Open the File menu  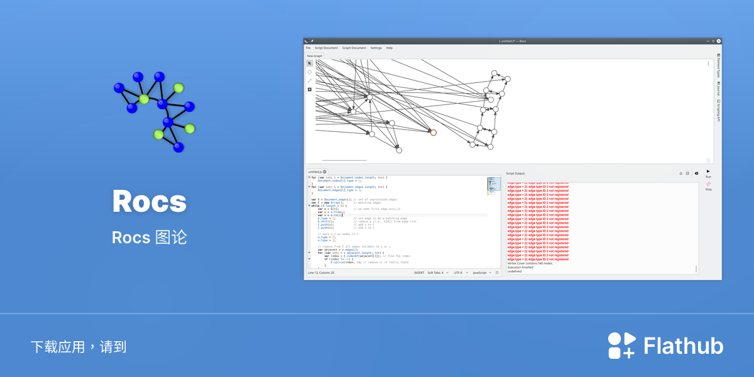coord(308,48)
